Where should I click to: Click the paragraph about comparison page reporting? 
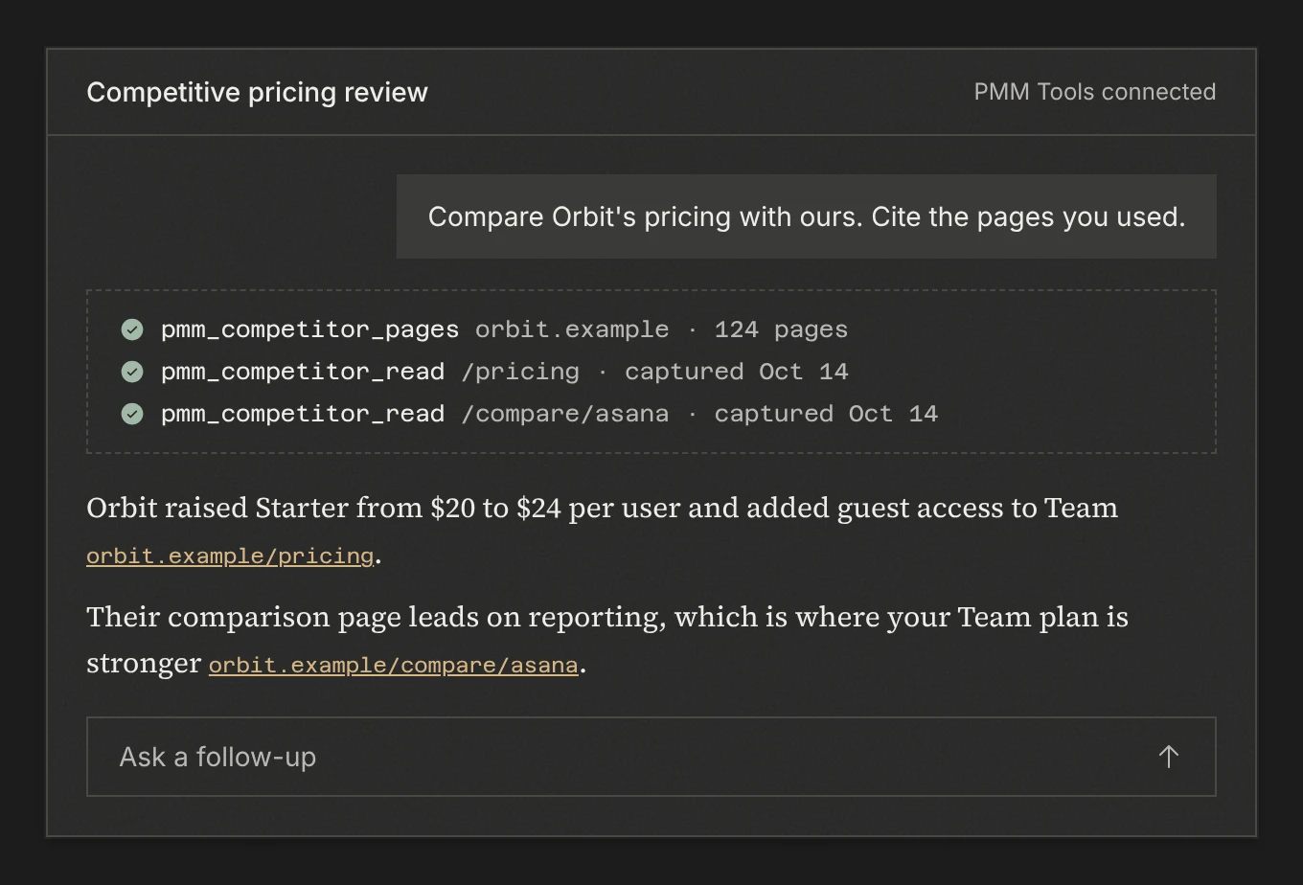click(x=607, y=639)
